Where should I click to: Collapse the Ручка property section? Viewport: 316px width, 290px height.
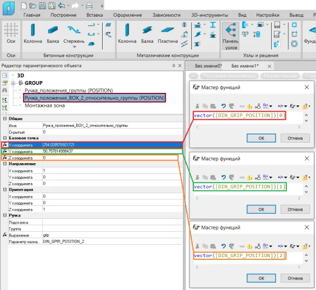click(x=5, y=215)
